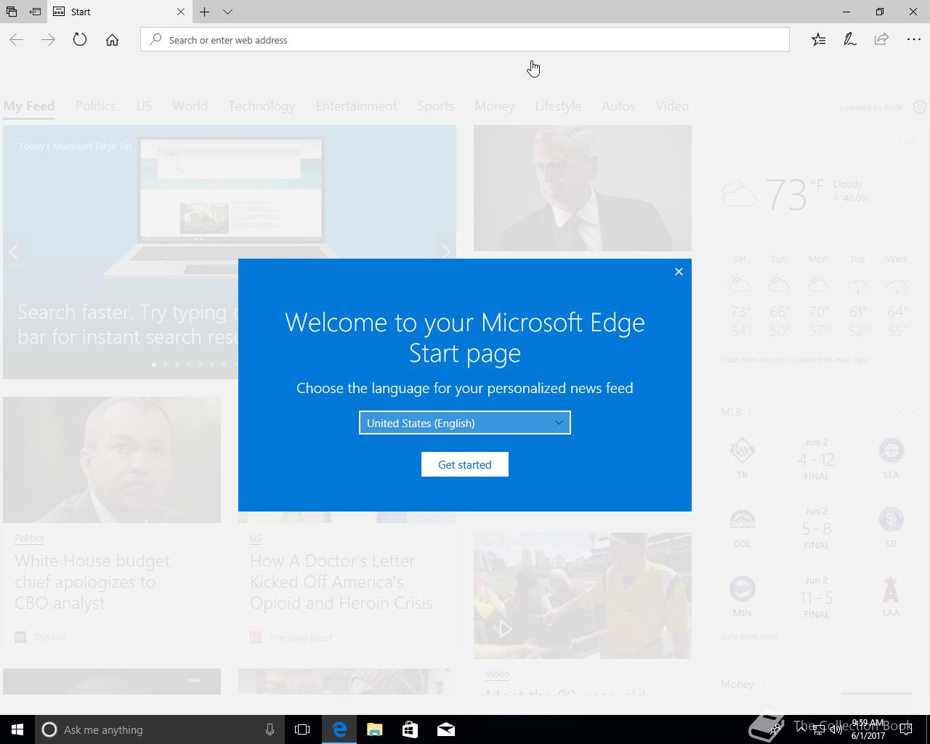Click the Get started button
The image size is (930, 744).
(465, 464)
